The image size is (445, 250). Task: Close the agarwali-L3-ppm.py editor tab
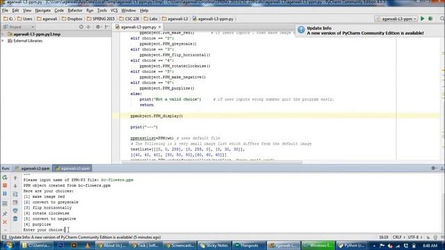[x=159, y=27]
